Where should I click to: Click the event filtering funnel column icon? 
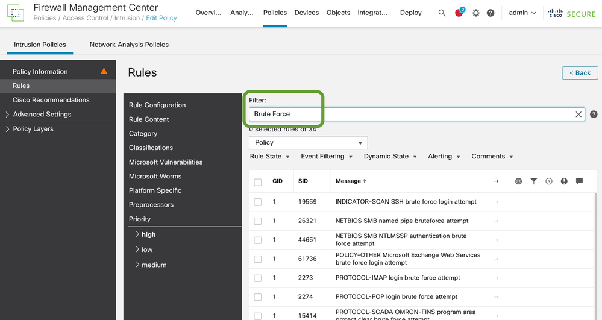(533, 181)
